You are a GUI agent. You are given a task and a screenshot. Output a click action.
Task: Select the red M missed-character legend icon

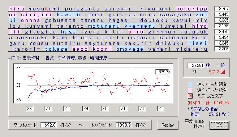pyautogui.click(x=190, y=96)
